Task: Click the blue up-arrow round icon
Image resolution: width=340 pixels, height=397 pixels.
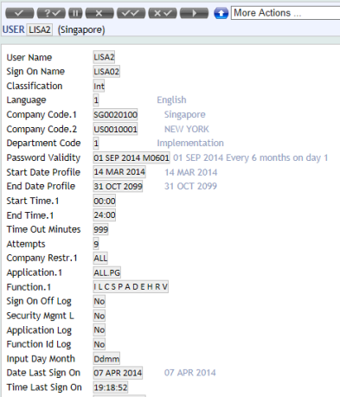Action: pos(221,13)
